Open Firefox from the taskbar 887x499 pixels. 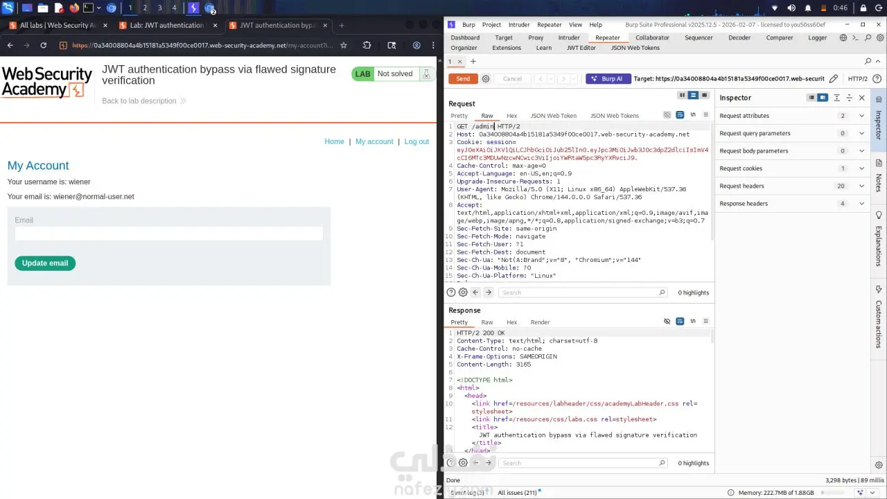coord(75,8)
